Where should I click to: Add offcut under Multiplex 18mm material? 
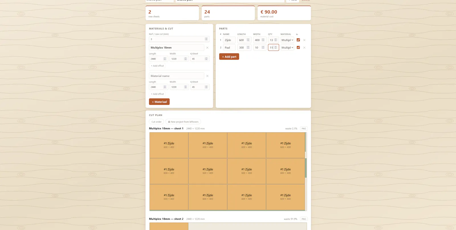coord(157,66)
